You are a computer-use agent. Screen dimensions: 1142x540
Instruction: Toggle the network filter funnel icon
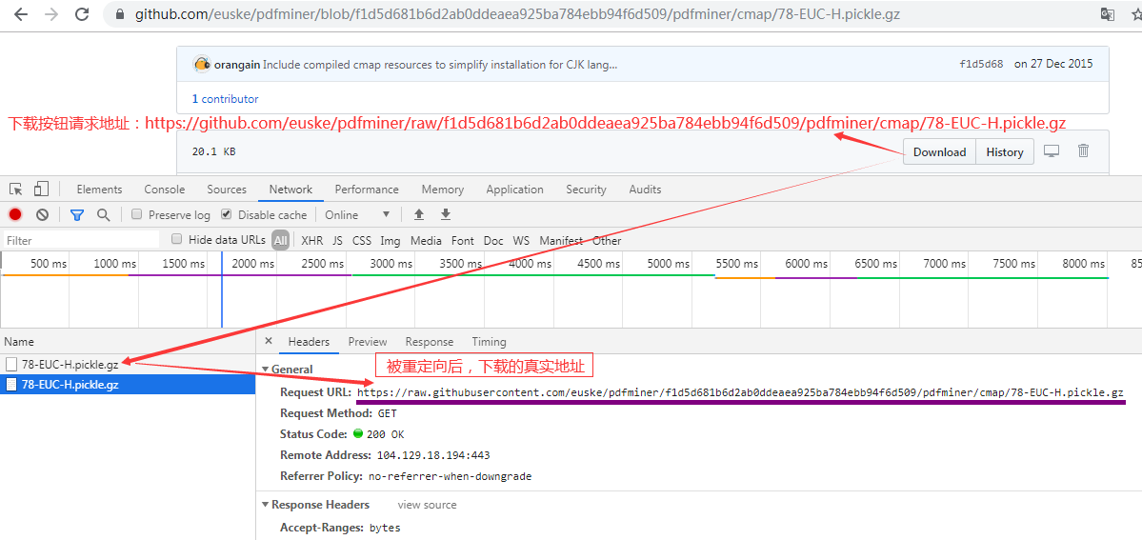click(x=77, y=215)
